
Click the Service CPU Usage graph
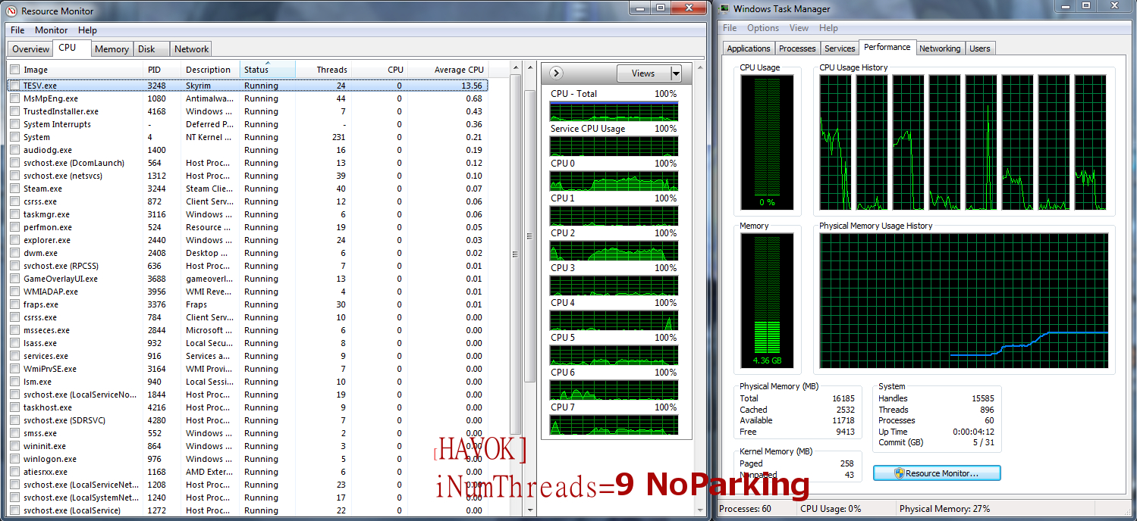click(614, 146)
